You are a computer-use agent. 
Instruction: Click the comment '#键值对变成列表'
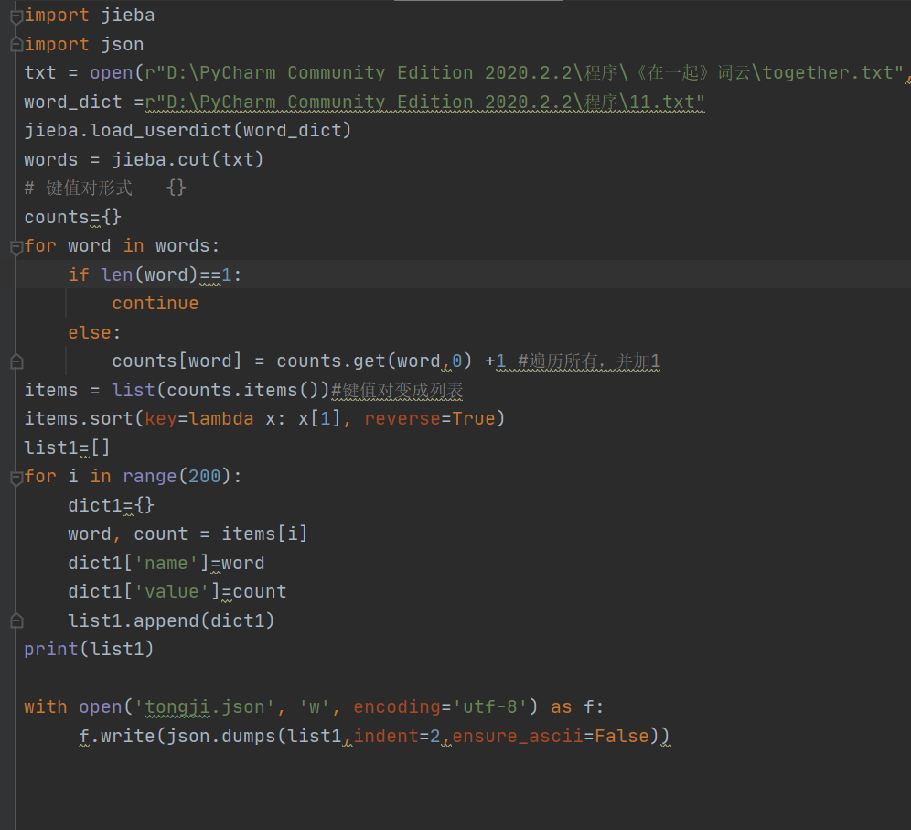tap(397, 390)
